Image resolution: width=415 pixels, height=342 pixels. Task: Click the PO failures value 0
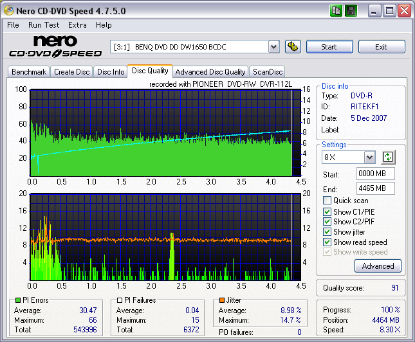[299, 332]
